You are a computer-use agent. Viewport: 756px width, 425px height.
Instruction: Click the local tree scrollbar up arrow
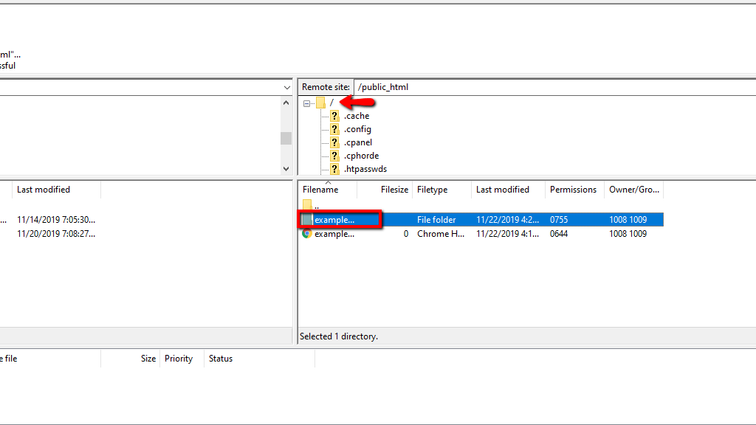286,103
